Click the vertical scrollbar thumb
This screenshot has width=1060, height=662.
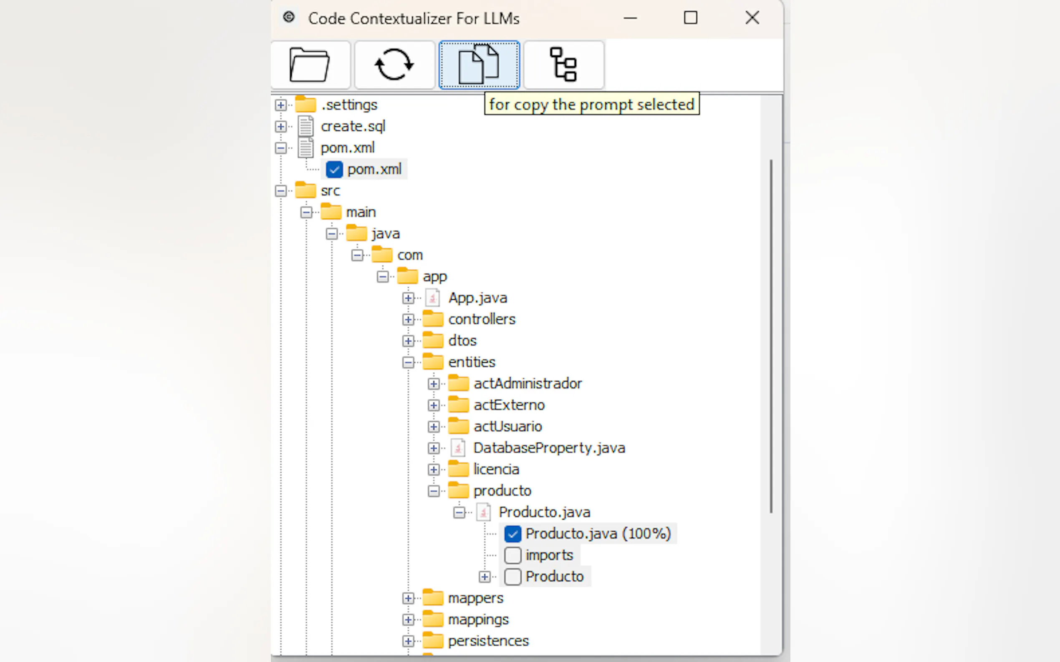coord(771,336)
